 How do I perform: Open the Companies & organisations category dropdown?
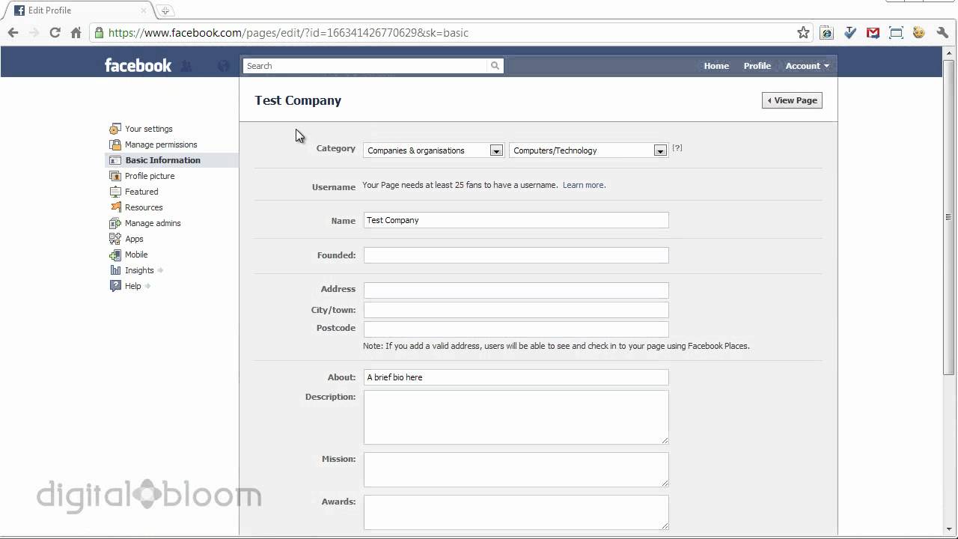tap(434, 150)
